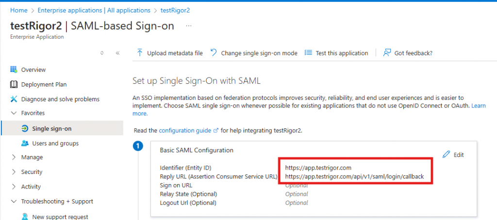
Task: Click Diagnose and solve problems wrench icon
Action: click(x=14, y=99)
